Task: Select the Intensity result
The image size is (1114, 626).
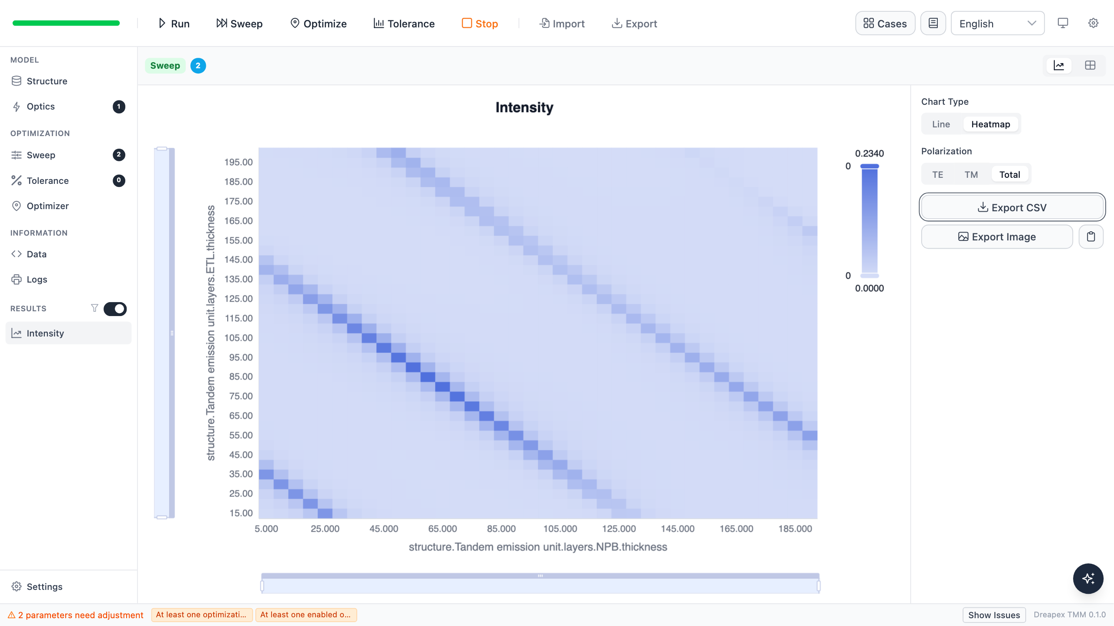Action: [68, 333]
